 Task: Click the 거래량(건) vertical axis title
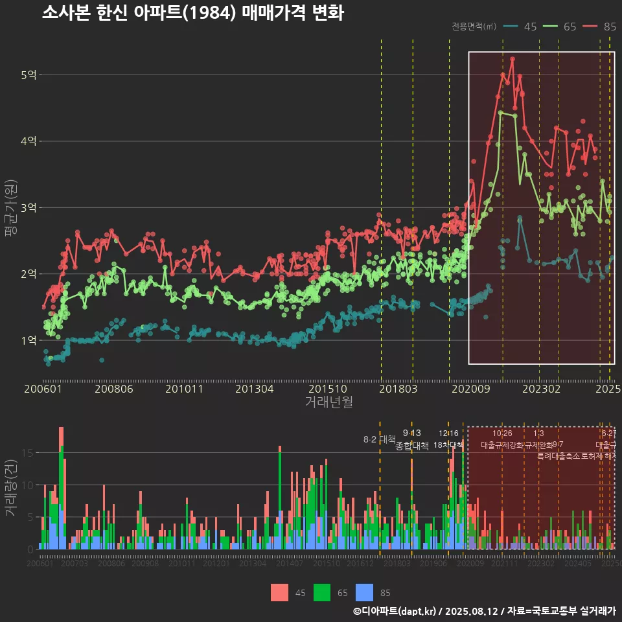pos(11,489)
